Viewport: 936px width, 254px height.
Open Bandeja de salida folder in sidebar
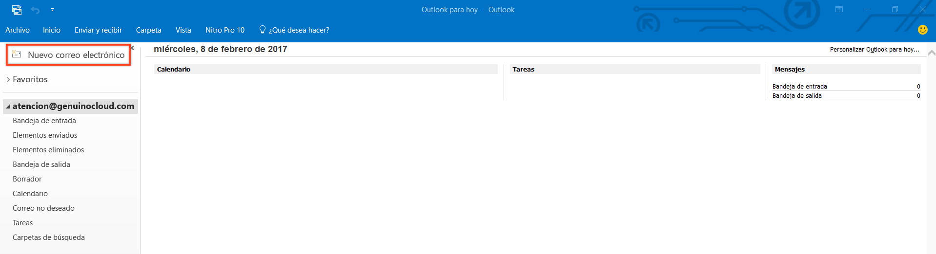41,164
